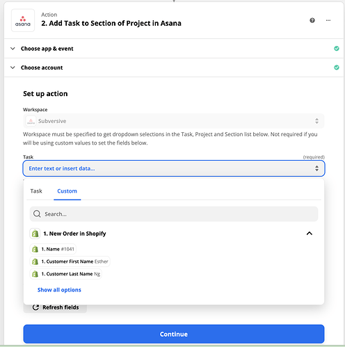This screenshot has width=345, height=347.
Task: Switch to the Custom tab
Action: tap(67, 191)
